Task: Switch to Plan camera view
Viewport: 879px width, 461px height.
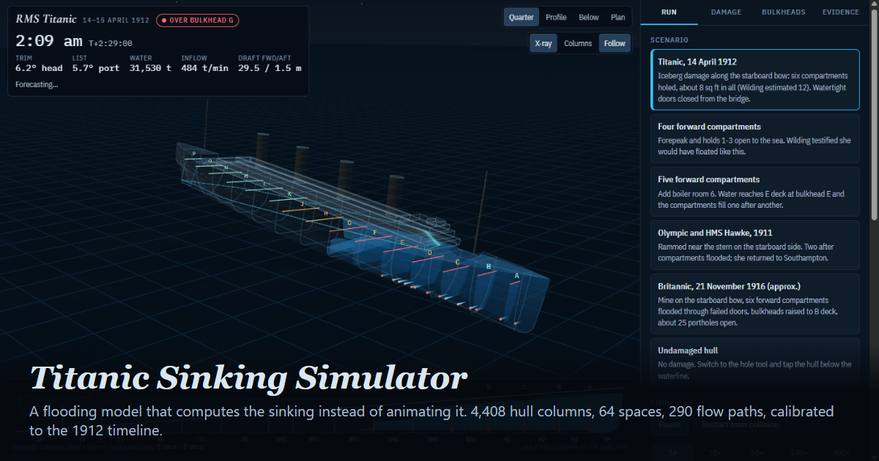Action: [618, 18]
